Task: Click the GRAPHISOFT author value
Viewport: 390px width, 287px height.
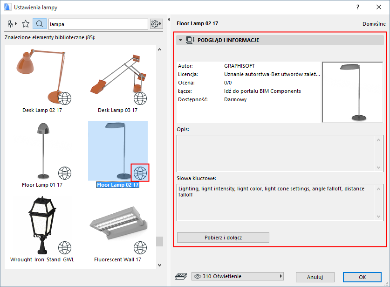Action: pyautogui.click(x=239, y=66)
